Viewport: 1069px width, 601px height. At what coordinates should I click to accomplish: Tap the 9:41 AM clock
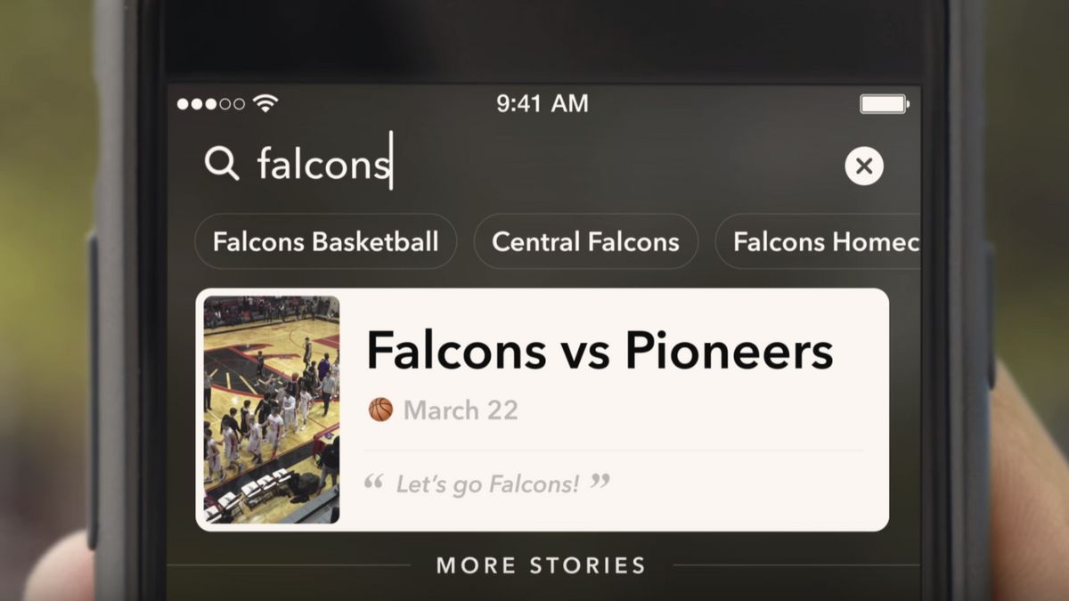(x=543, y=103)
